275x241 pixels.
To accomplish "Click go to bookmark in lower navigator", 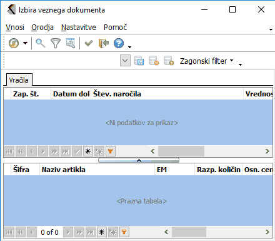I will [113, 232].
